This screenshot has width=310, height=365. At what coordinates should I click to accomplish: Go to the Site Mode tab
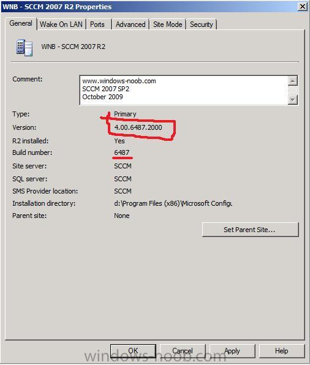pyautogui.click(x=168, y=24)
